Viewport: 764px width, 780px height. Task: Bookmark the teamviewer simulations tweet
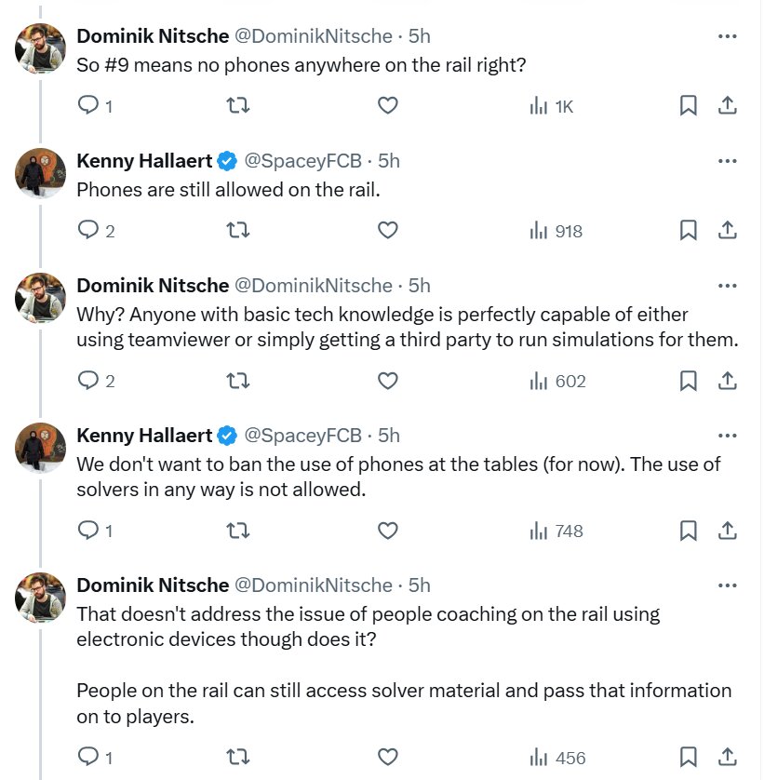[689, 381]
